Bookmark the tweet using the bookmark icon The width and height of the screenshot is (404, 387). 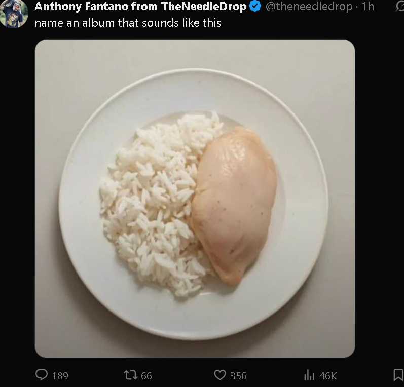tap(398, 375)
